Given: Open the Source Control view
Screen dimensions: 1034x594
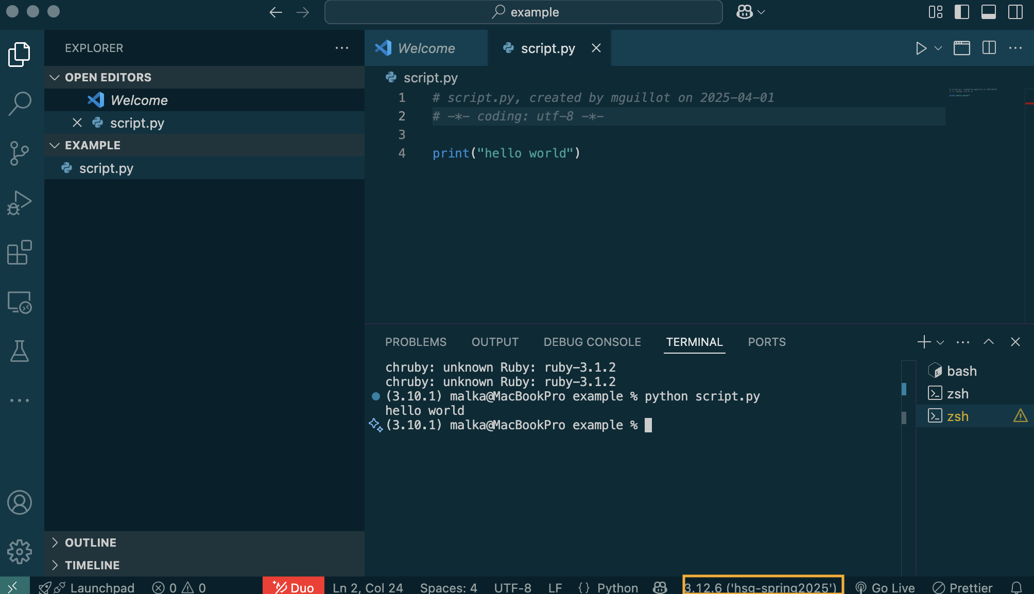Looking at the screenshot, I should (x=20, y=153).
